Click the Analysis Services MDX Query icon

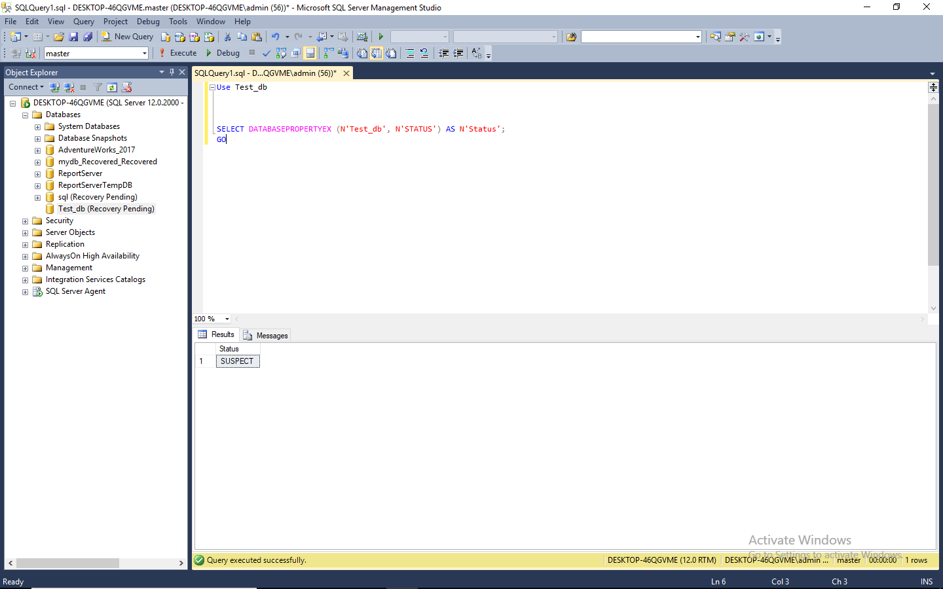[180, 37]
